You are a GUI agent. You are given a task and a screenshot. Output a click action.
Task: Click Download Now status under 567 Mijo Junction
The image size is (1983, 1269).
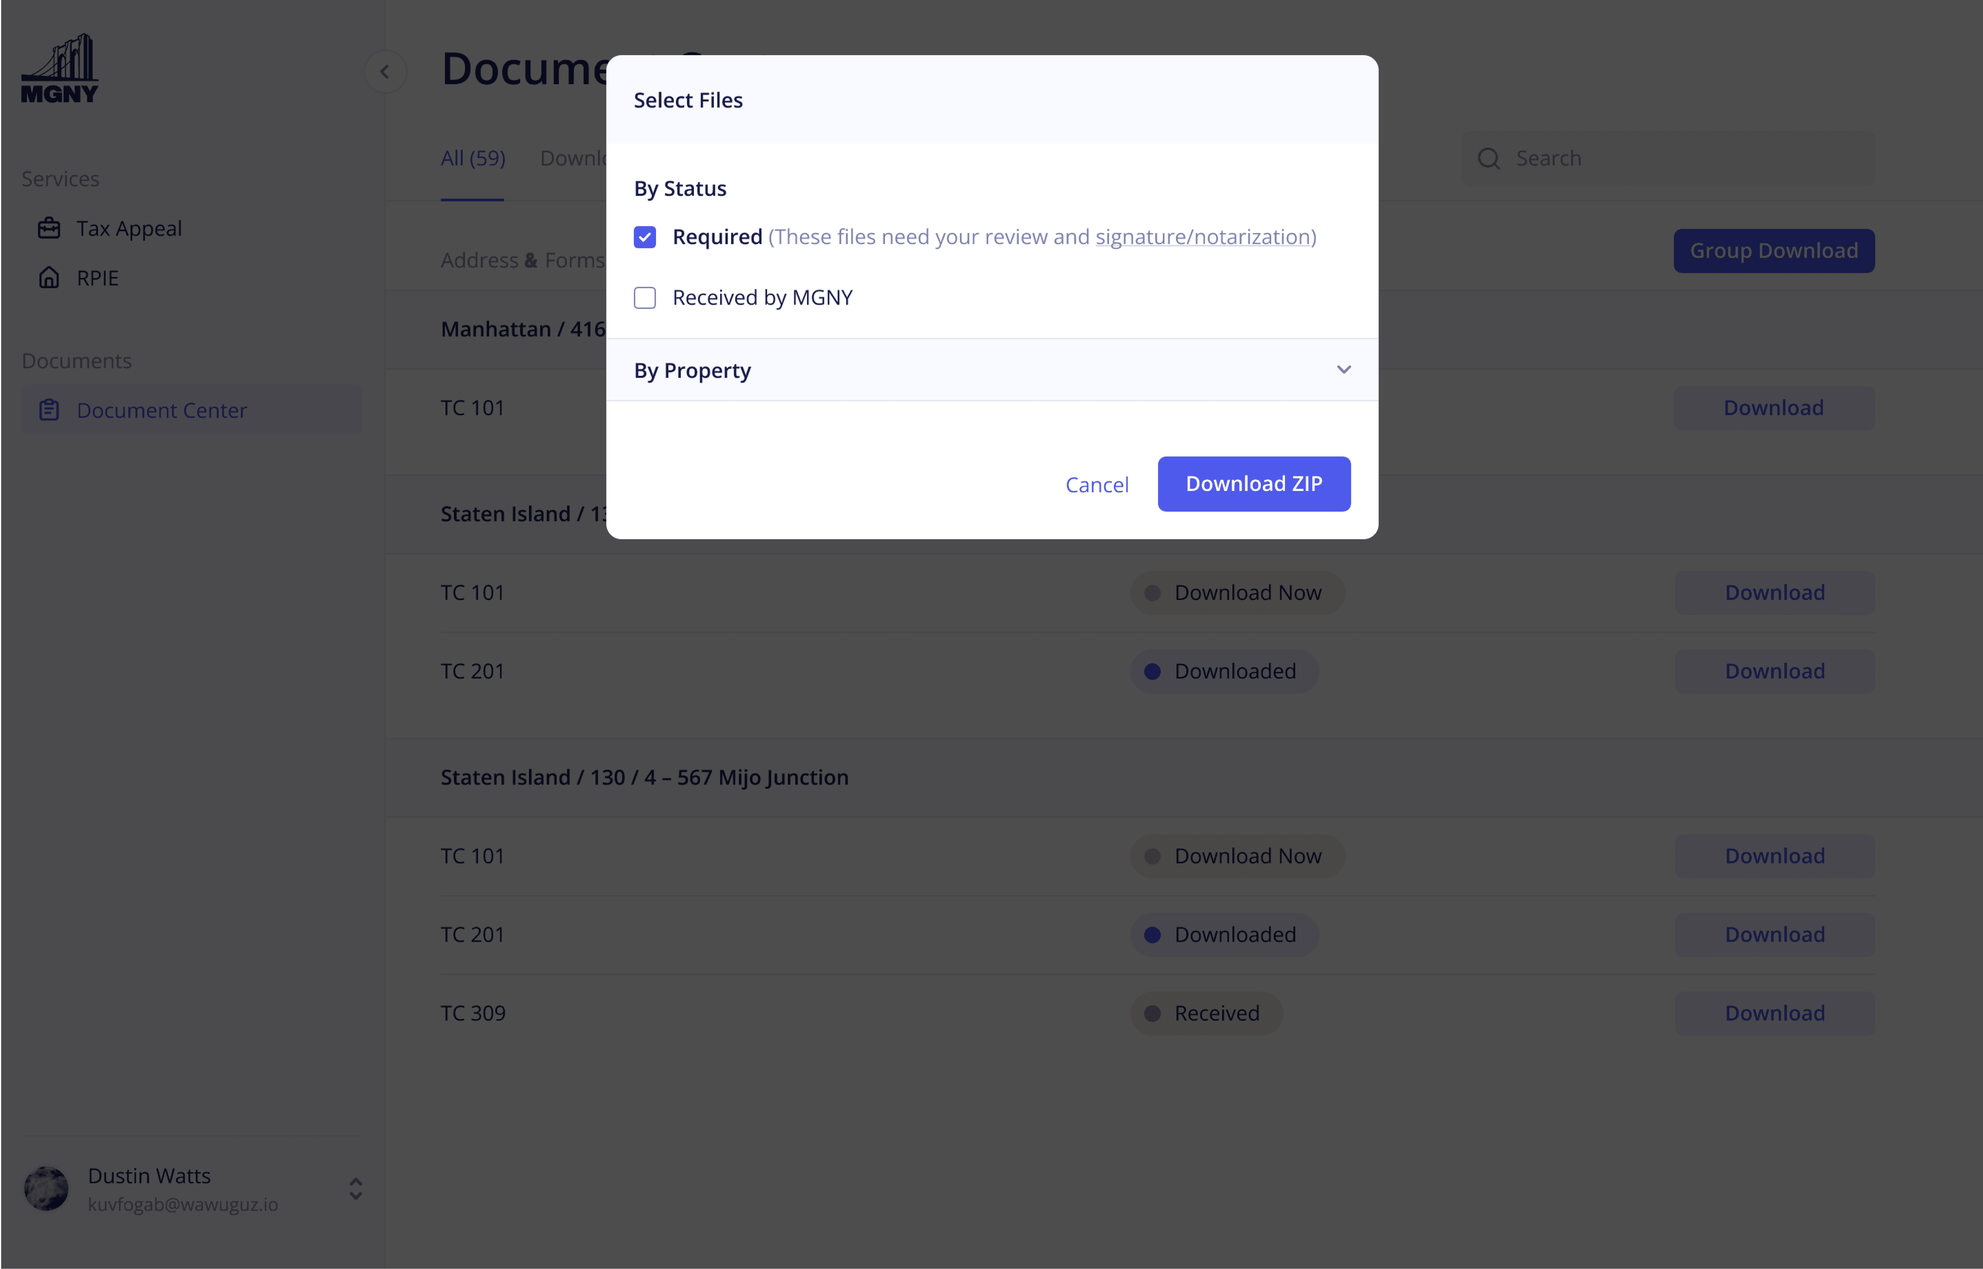(x=1237, y=856)
